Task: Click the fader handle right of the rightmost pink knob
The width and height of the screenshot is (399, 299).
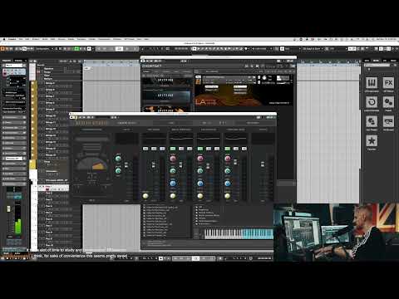Action: [235, 162]
